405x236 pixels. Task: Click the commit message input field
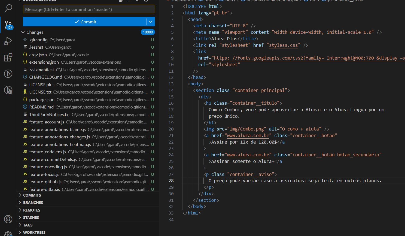click(x=89, y=9)
